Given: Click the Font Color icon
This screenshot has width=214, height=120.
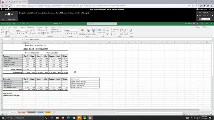Looking at the screenshot, I should tap(34, 33).
